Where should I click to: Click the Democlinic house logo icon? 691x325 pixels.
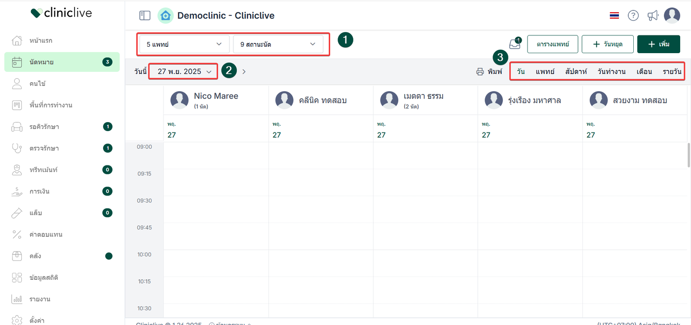tap(165, 16)
